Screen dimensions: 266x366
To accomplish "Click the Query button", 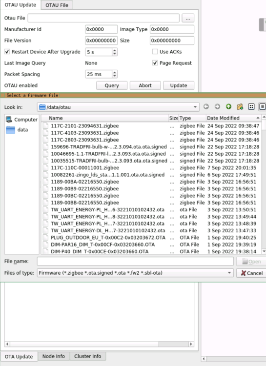I will pyautogui.click(x=112, y=85).
